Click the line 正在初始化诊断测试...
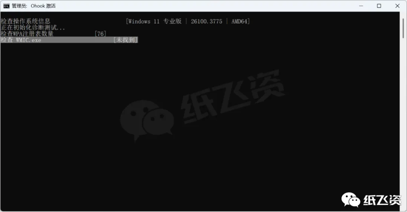Viewport: 407px width, 212px height. (33, 27)
